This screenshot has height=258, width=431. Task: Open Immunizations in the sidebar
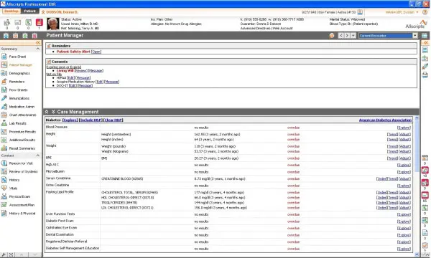19,98
